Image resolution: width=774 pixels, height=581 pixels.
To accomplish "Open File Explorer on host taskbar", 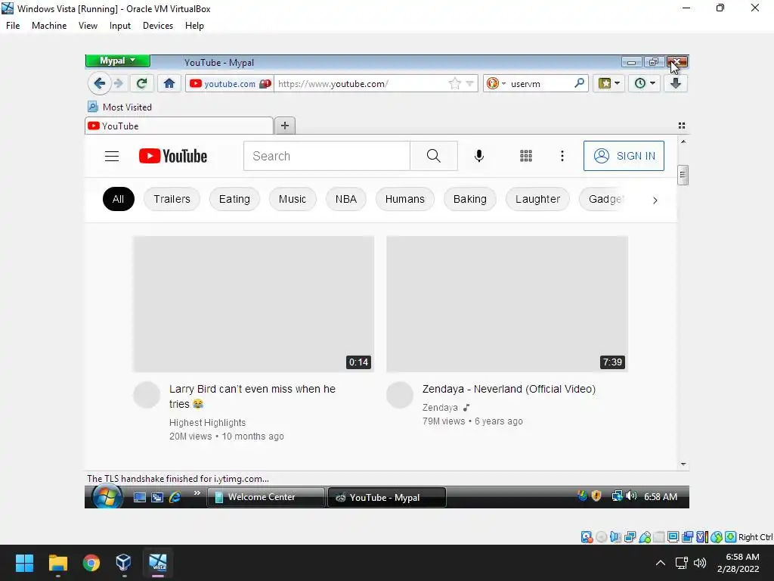I will [57, 563].
